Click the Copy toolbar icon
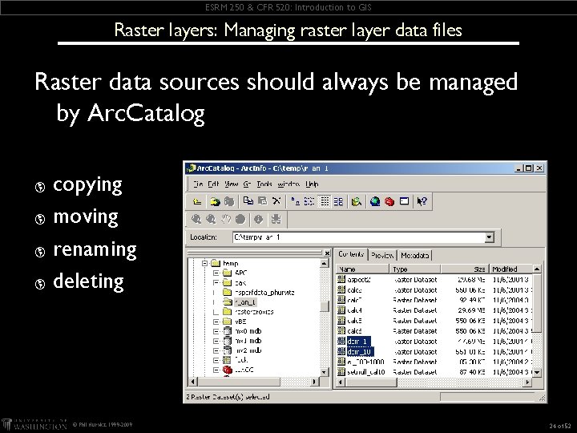 click(x=248, y=201)
